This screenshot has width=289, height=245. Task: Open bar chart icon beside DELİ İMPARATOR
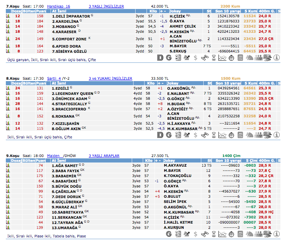(x=8, y=16)
